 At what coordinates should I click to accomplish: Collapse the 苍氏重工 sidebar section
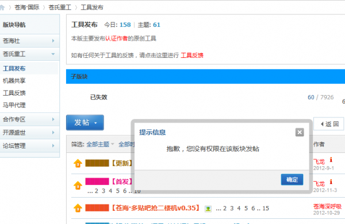click(30, 54)
